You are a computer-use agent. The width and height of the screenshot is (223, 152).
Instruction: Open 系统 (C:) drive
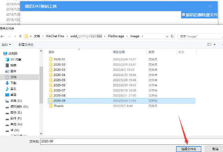point(14,101)
